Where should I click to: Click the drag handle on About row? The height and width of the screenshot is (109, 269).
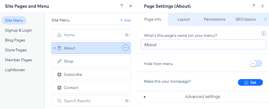(x=55, y=48)
